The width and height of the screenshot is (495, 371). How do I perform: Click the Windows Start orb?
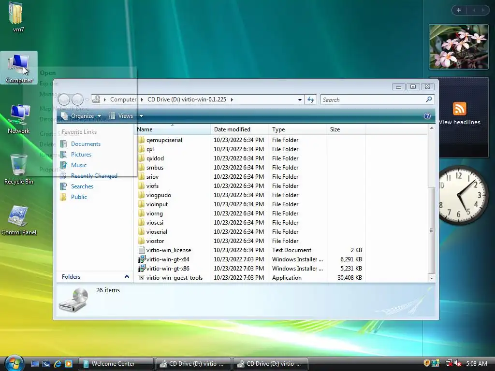point(14,363)
